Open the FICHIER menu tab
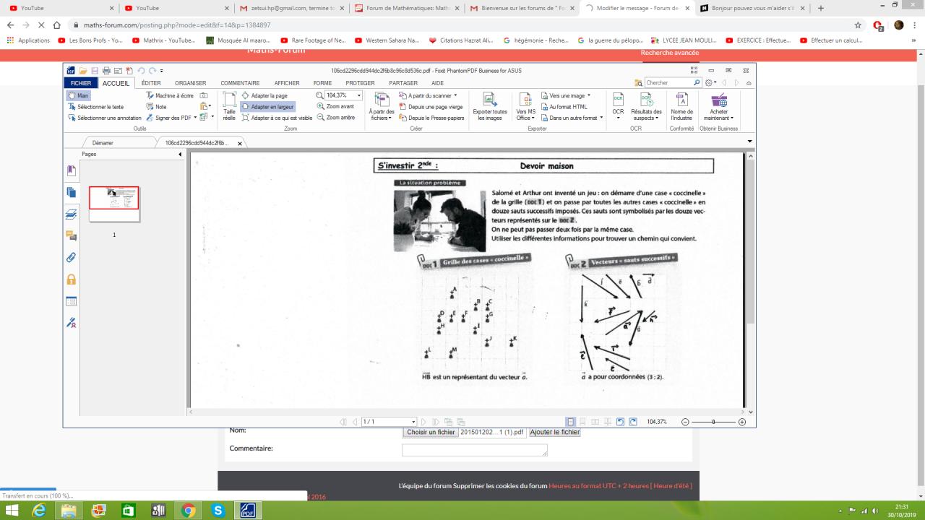Image resolution: width=925 pixels, height=520 pixels. [x=81, y=83]
